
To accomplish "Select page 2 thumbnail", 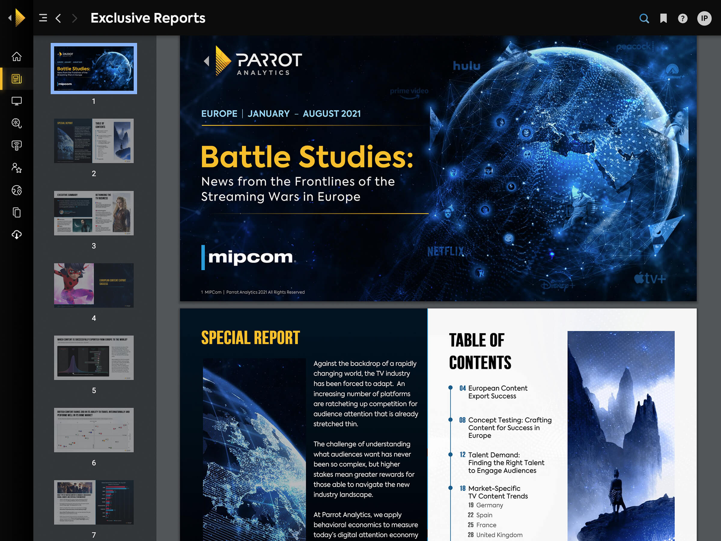I will 94,141.
